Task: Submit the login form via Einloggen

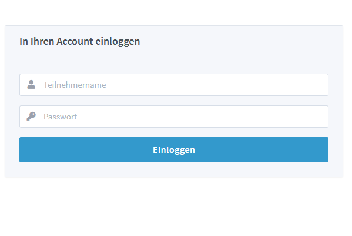Action: (174, 149)
